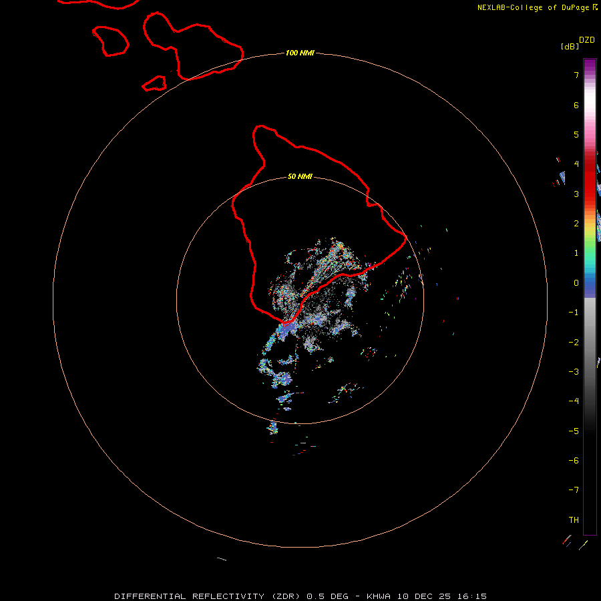Click the -4 value on the scale

coord(574,401)
